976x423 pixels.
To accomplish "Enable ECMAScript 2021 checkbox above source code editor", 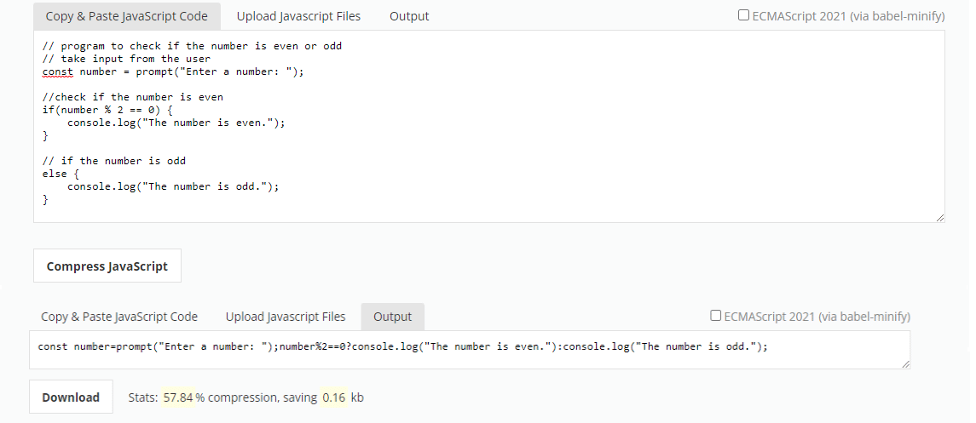I will pos(743,15).
